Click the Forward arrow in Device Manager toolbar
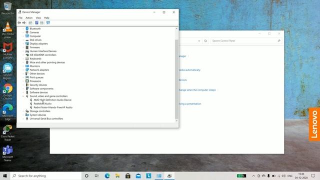 coord(24,22)
